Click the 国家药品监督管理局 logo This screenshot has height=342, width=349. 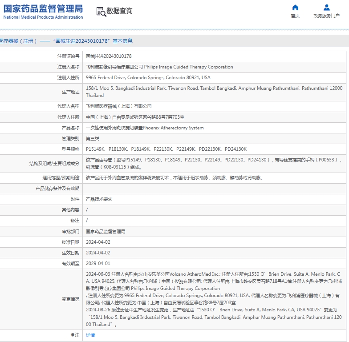click(43, 12)
